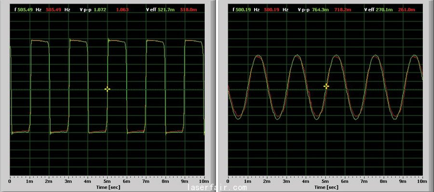
Task: Click green V p-p 1.072 value
Action: coord(100,10)
